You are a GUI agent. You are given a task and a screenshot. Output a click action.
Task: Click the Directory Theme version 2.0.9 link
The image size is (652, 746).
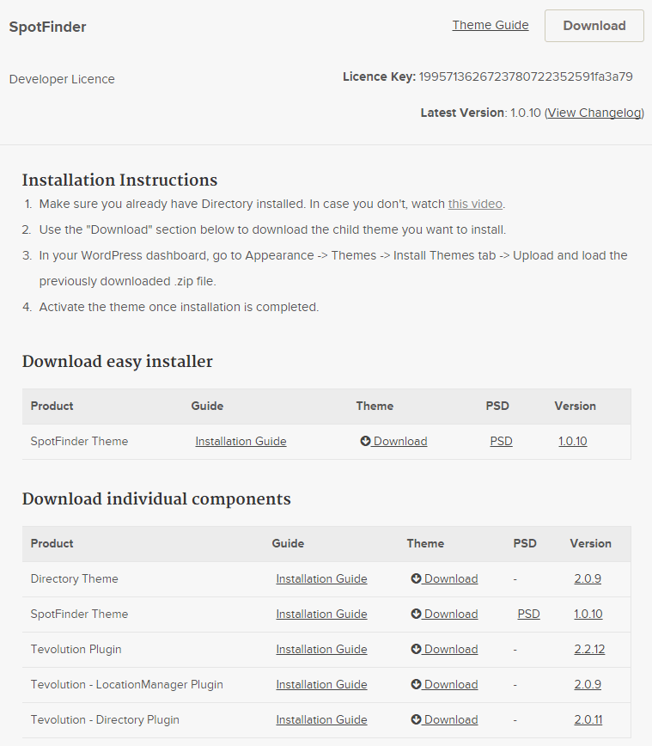click(x=588, y=578)
